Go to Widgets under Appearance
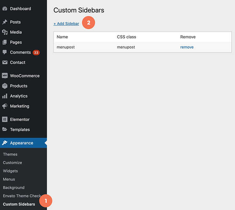The height and width of the screenshot is (210, 235). point(10,171)
